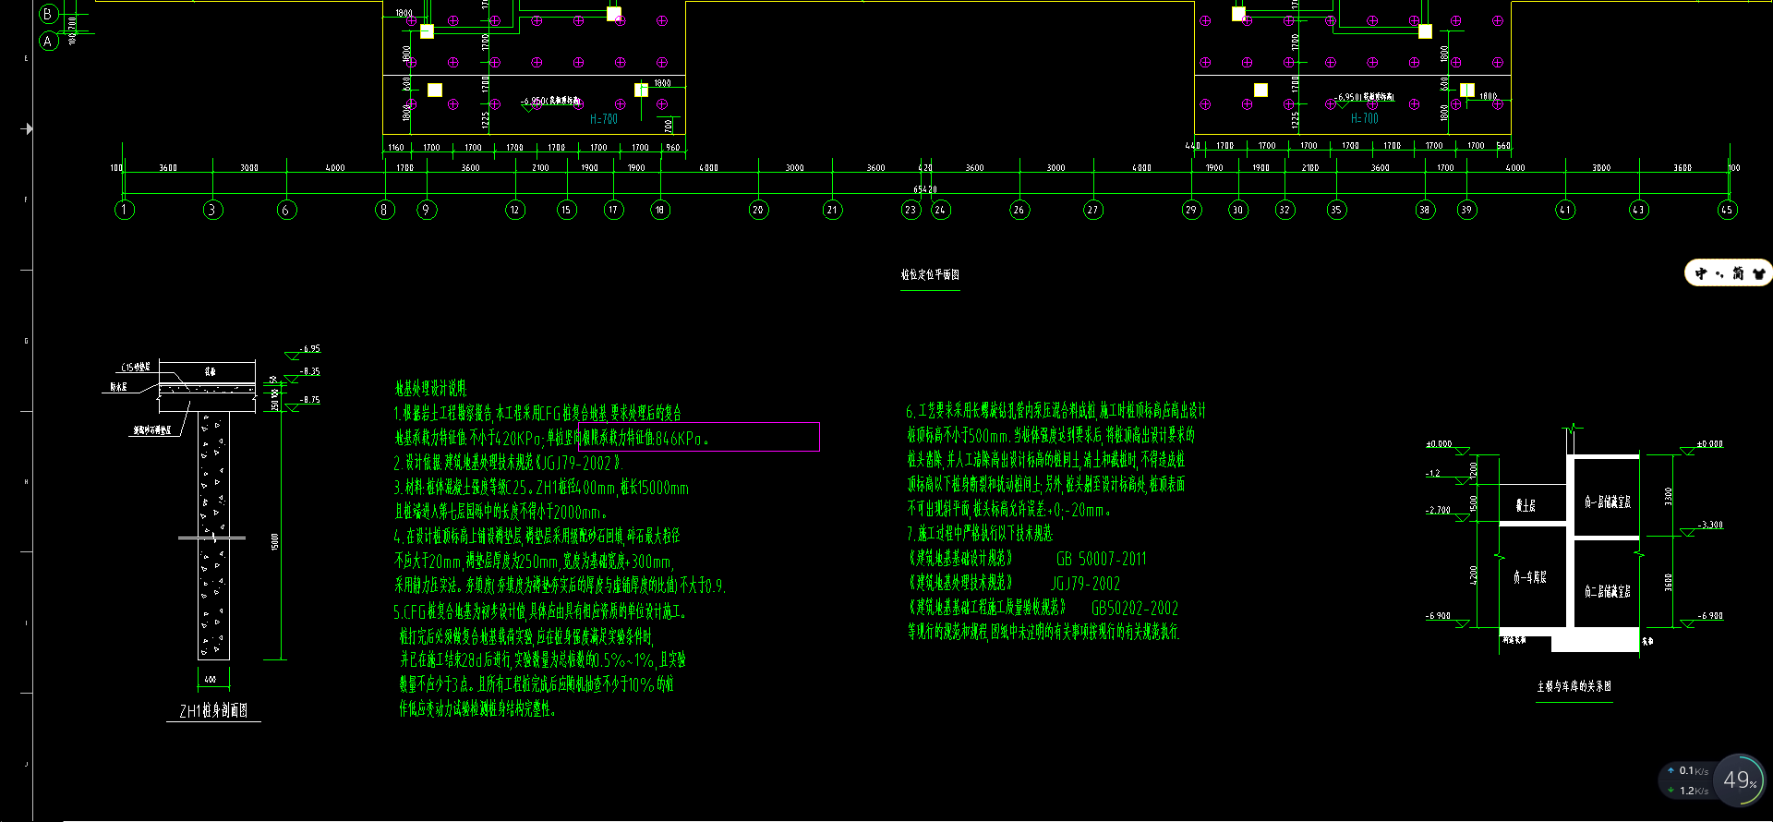
Task: Select grid axis bubble 39
Action: [x=1466, y=210]
